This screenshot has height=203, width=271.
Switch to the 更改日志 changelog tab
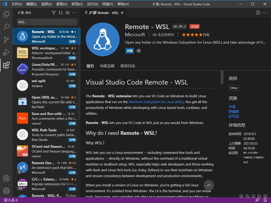click(x=128, y=66)
